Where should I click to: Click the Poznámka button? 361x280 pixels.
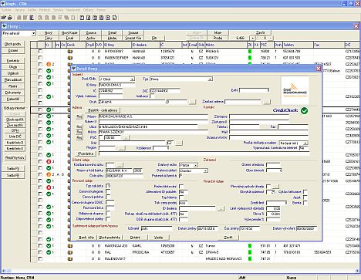(86, 153)
